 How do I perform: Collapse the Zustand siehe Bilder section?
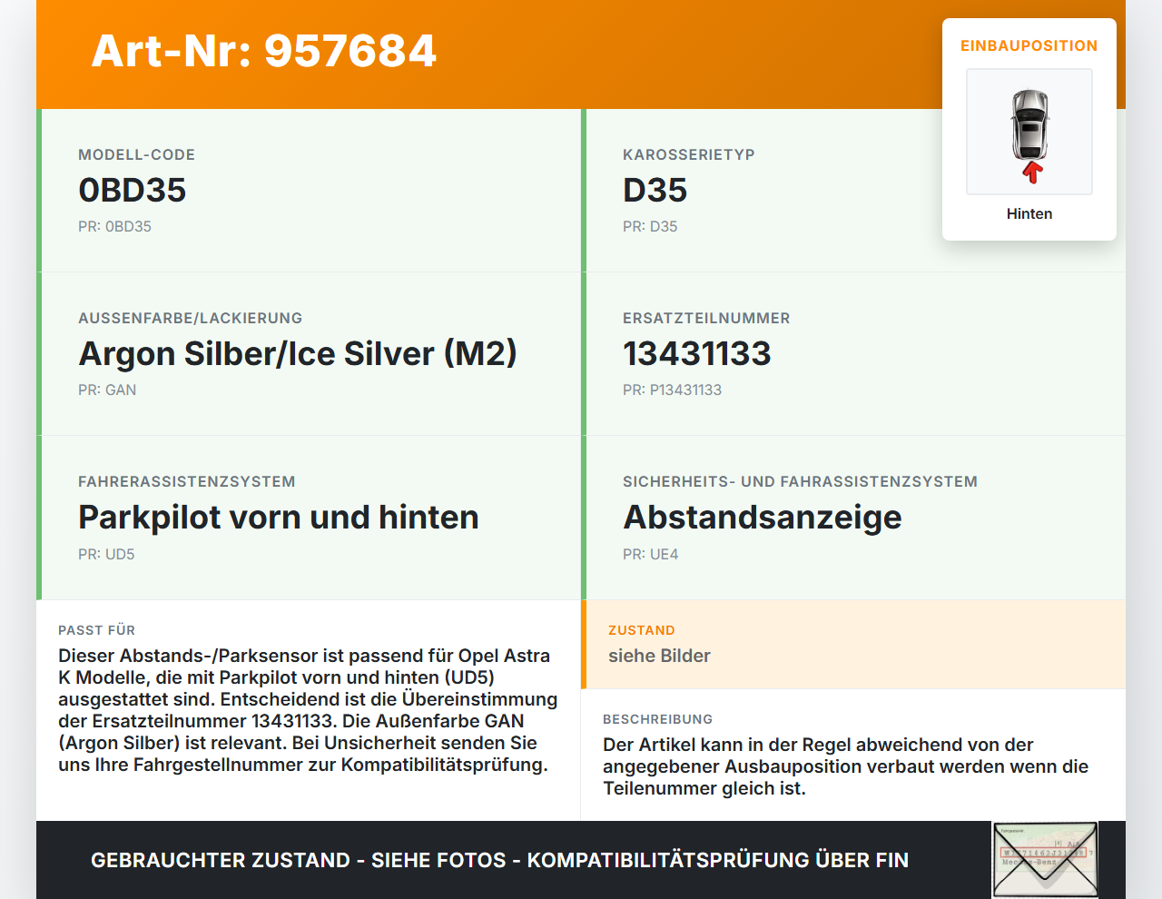point(659,655)
